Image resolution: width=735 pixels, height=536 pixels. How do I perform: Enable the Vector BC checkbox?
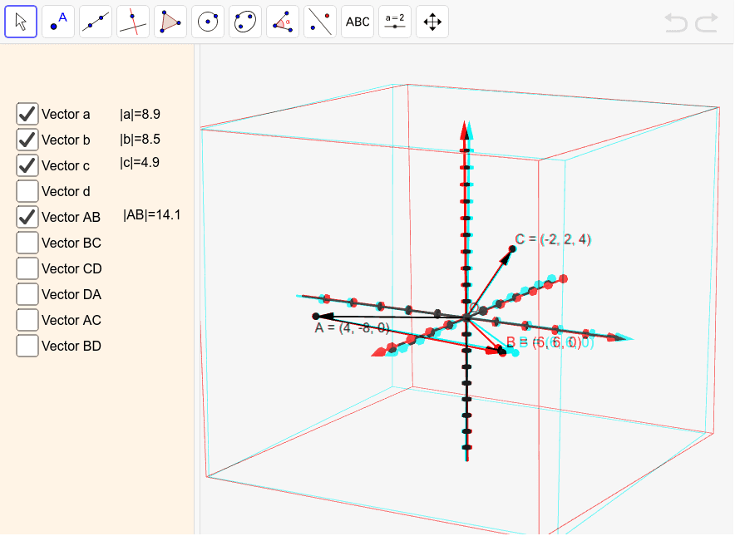coord(27,243)
